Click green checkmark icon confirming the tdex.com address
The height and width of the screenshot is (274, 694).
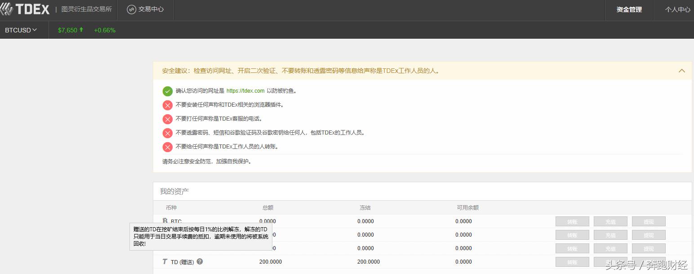167,91
